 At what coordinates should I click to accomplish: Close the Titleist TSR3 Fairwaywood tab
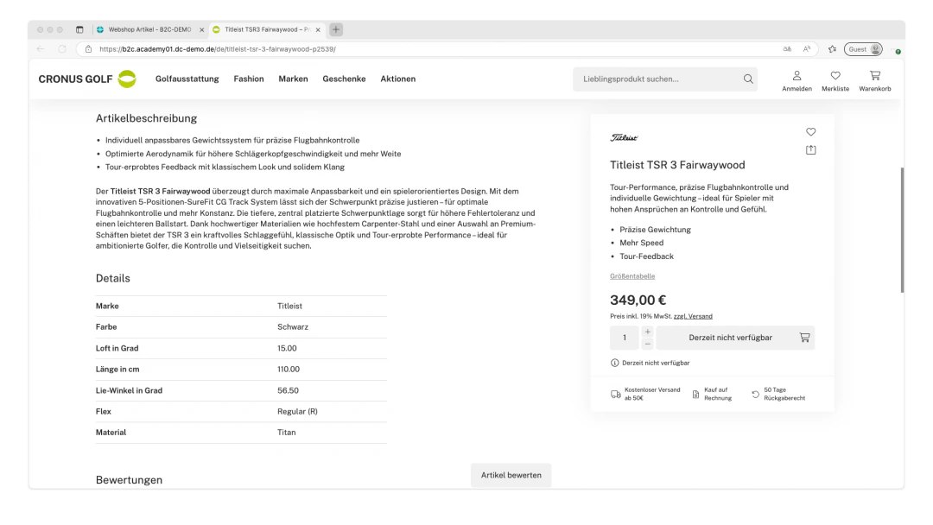[318, 29]
